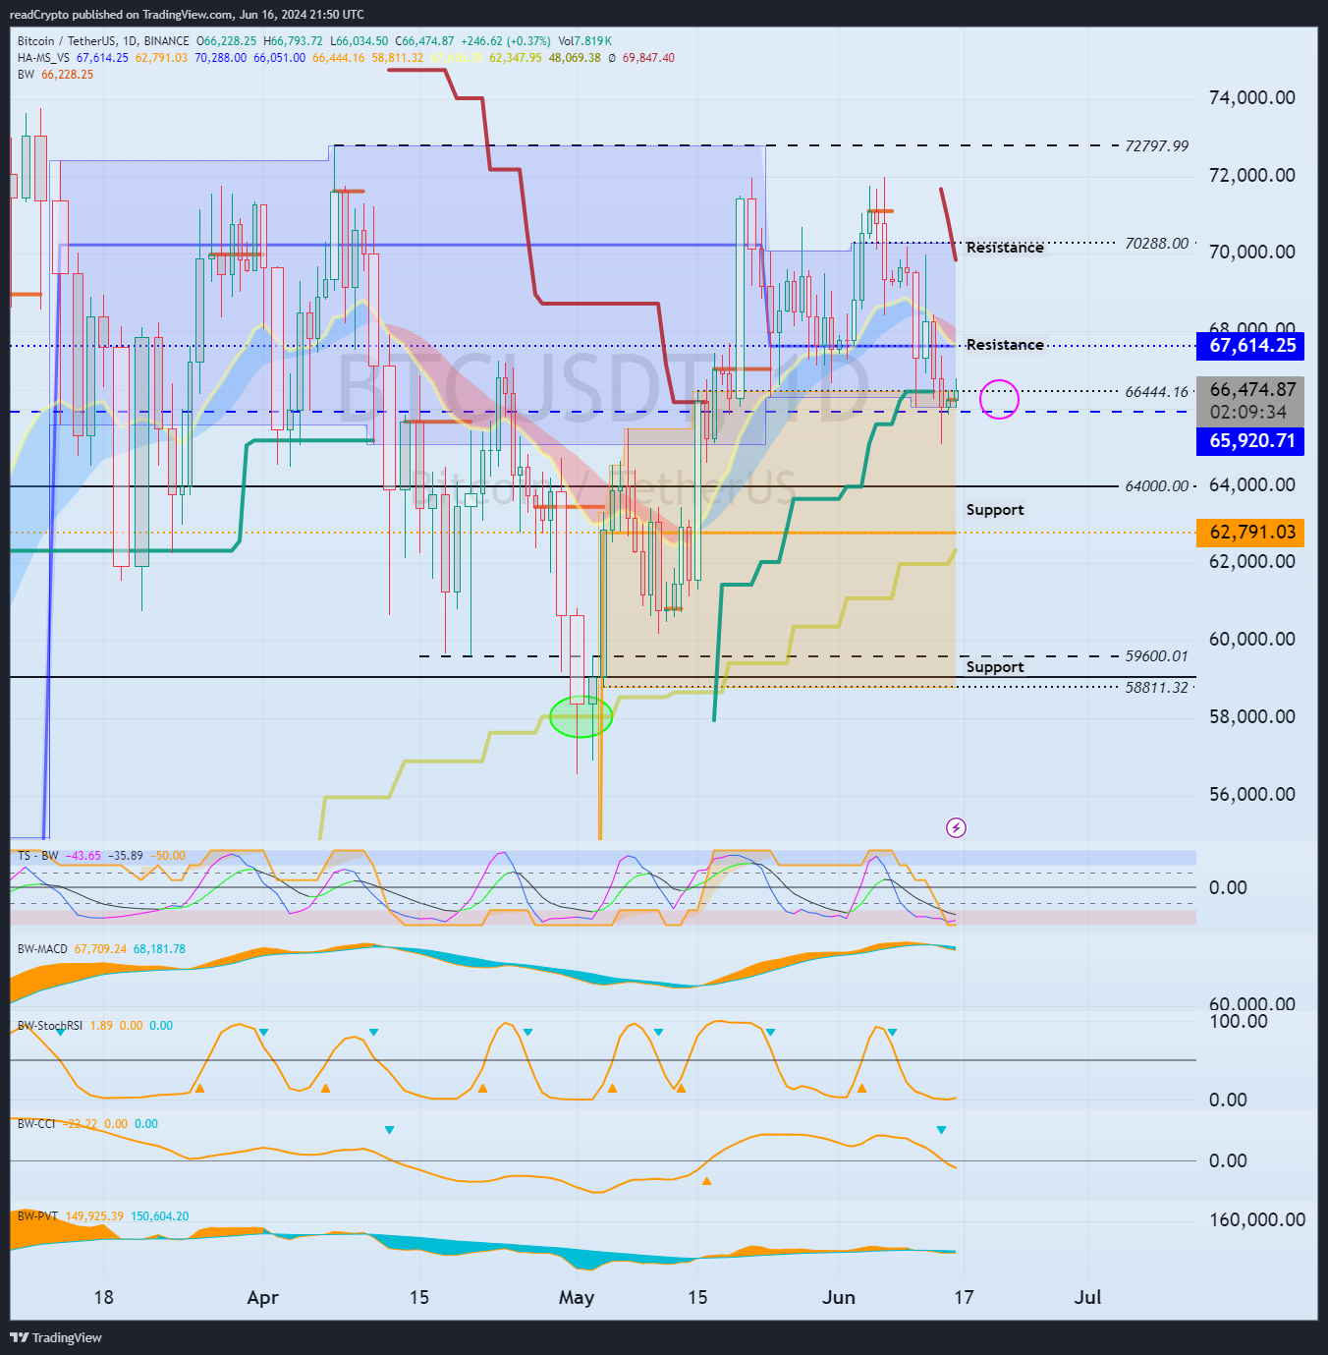This screenshot has height=1355, width=1328.
Task: Click the grey 66,474.87 current price tag
Action: [1250, 390]
